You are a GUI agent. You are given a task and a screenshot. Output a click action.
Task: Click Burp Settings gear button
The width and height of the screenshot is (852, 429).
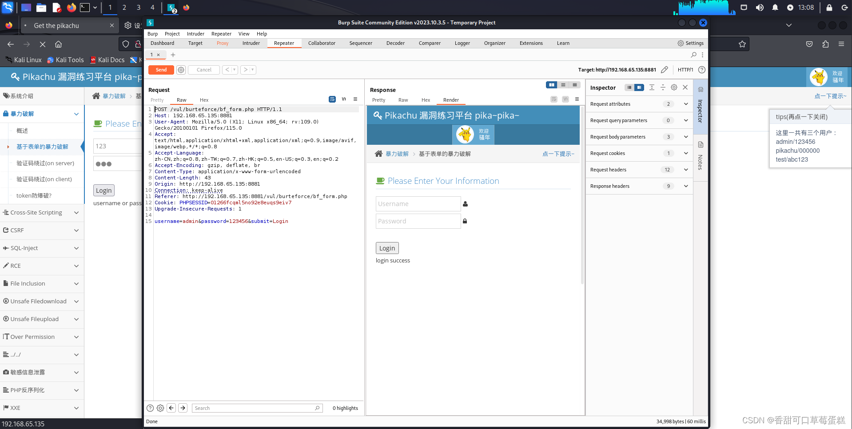click(690, 43)
